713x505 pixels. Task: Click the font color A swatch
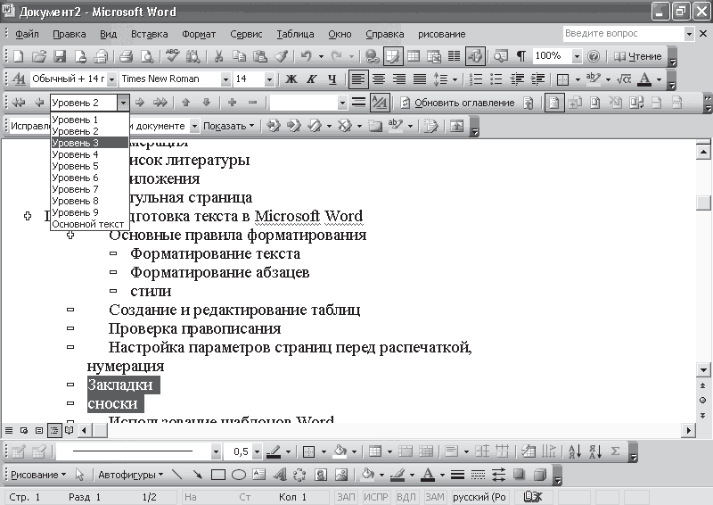(643, 79)
